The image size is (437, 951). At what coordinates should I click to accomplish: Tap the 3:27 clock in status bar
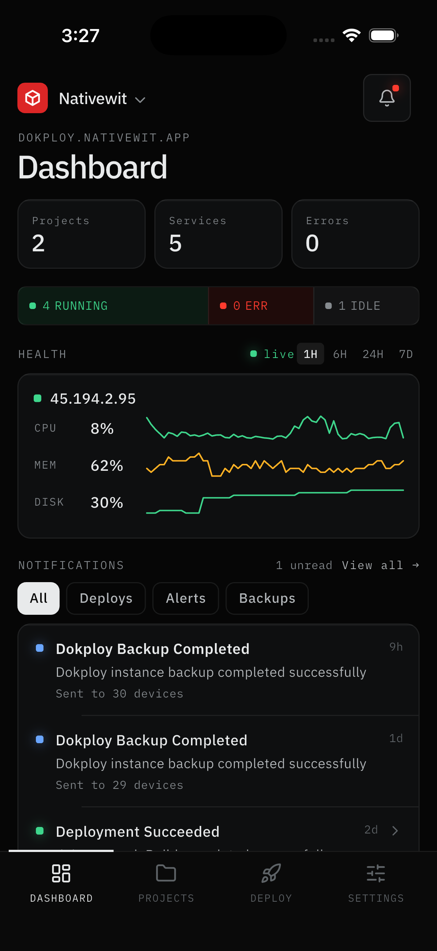[x=80, y=36]
